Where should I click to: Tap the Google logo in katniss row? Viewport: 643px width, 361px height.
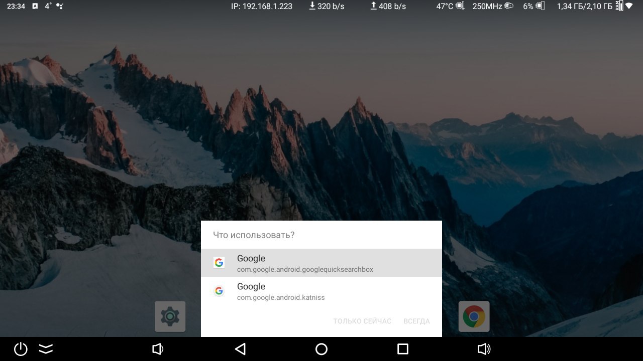point(219,291)
